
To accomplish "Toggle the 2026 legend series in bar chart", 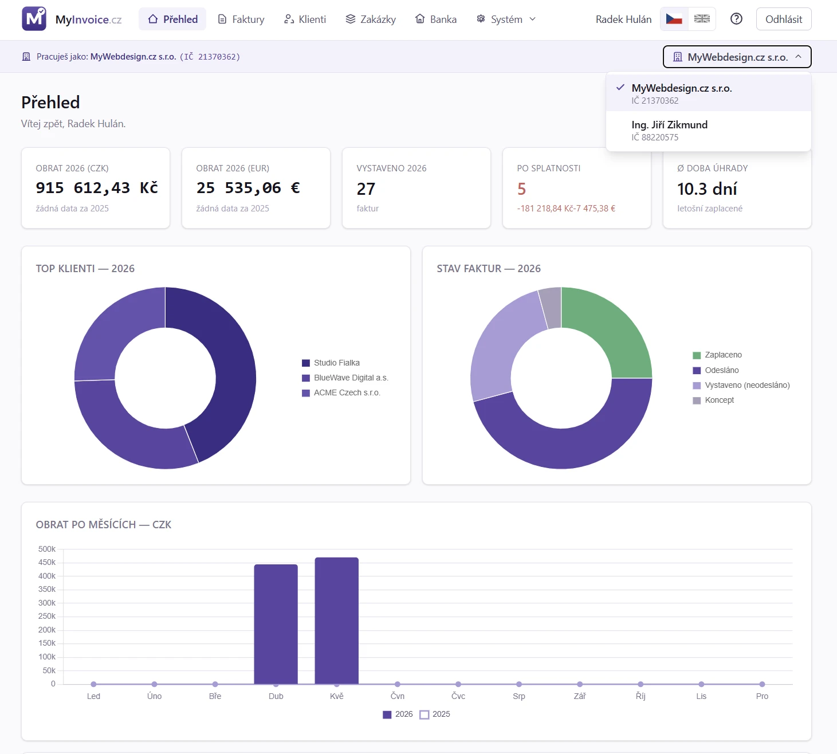I will click(398, 714).
